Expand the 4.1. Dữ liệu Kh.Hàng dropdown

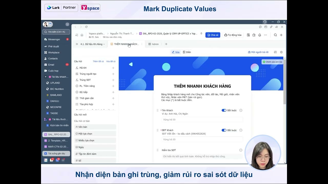point(104,44)
